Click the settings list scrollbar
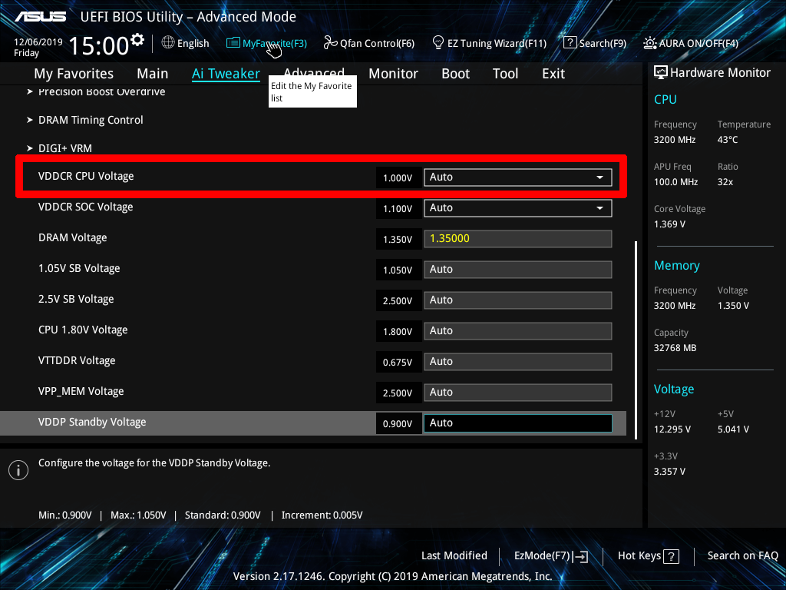786x590 pixels. pos(636,340)
